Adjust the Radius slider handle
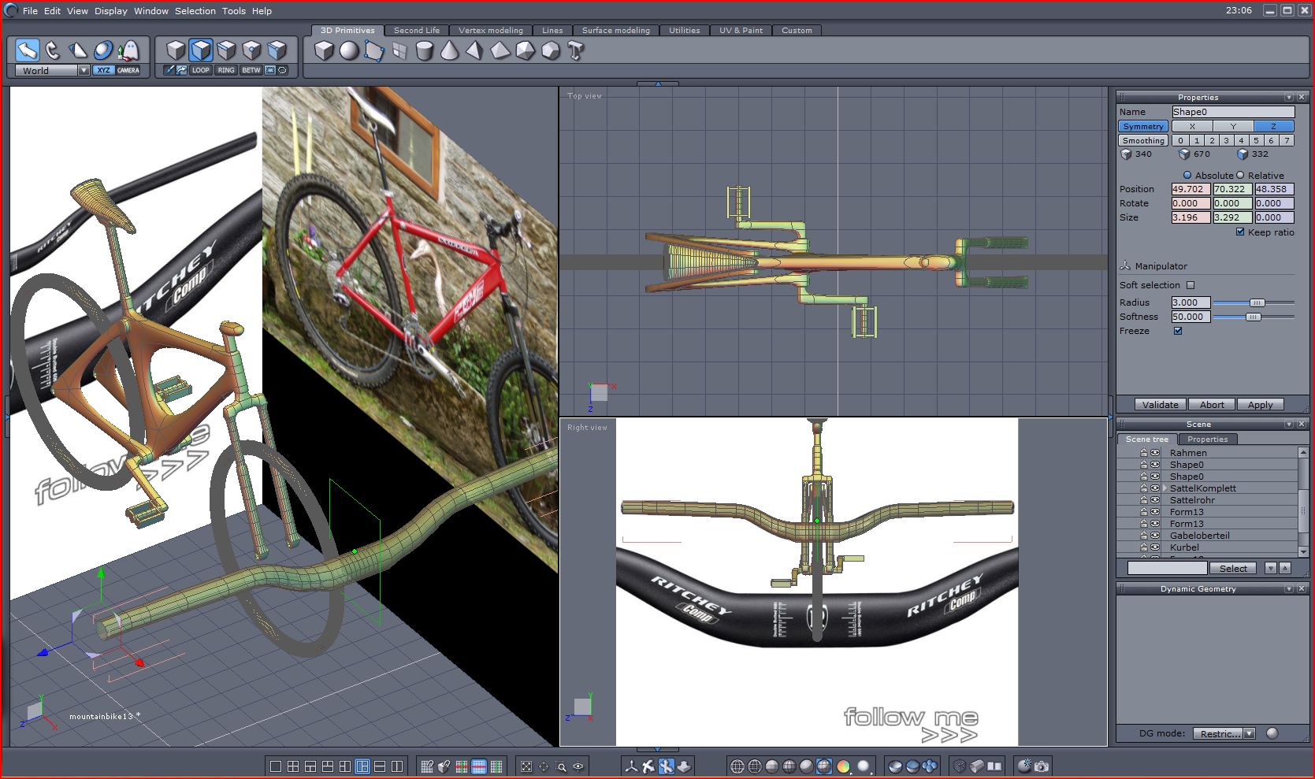1315x779 pixels. pos(1257,302)
